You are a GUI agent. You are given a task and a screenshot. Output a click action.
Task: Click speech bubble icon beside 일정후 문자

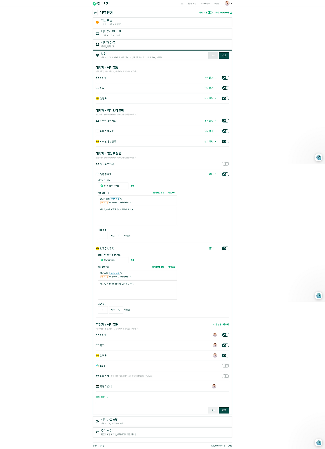click(x=97, y=174)
